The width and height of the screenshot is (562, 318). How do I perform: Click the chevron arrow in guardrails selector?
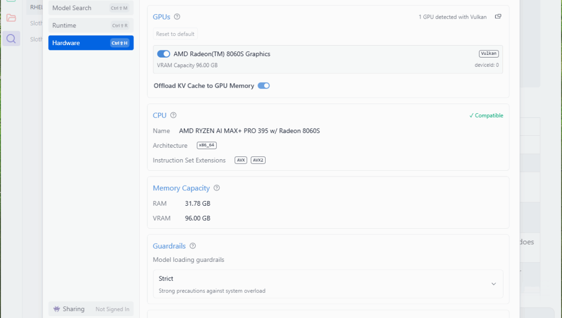click(x=493, y=284)
